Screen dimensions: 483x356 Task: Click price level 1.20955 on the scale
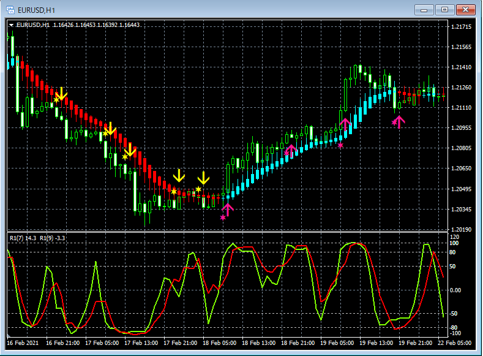461,128
